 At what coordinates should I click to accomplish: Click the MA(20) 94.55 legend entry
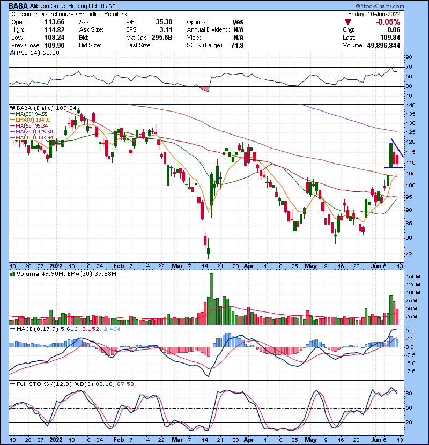coord(29,114)
